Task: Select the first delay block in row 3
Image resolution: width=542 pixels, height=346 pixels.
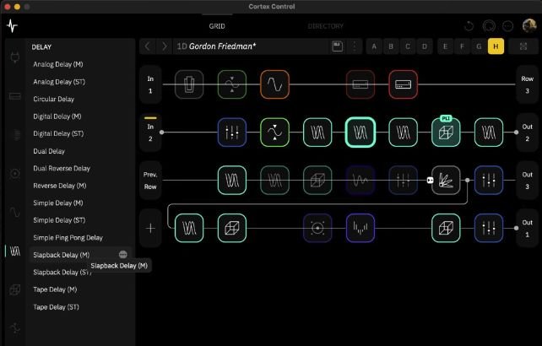Action: [232, 180]
